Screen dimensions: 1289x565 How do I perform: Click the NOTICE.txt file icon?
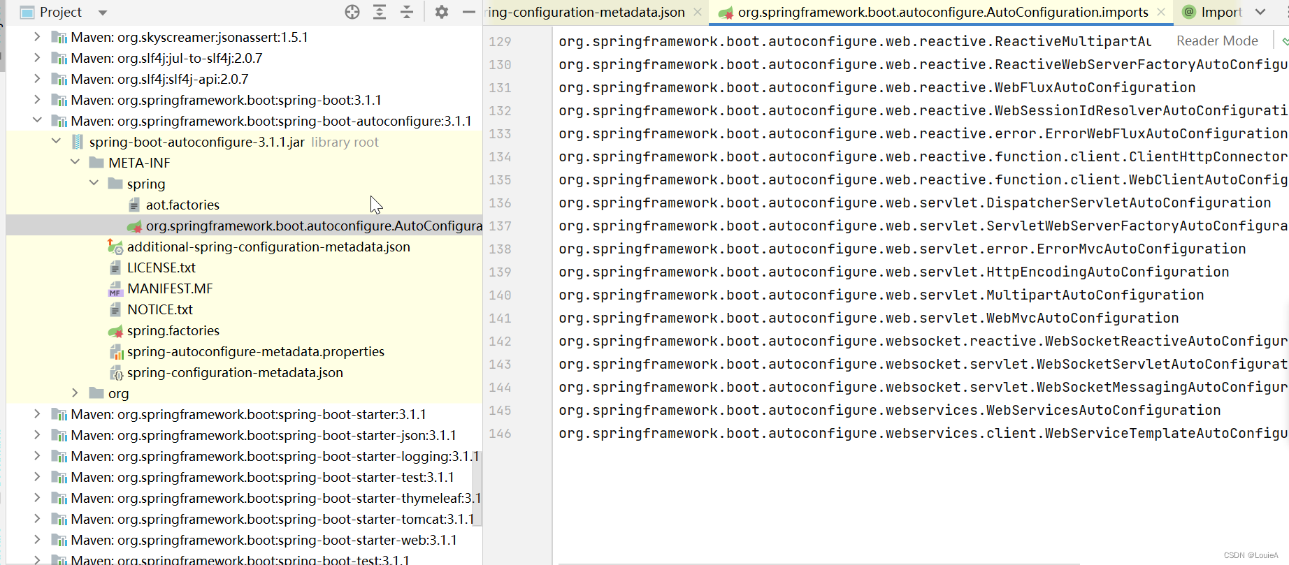(x=115, y=309)
